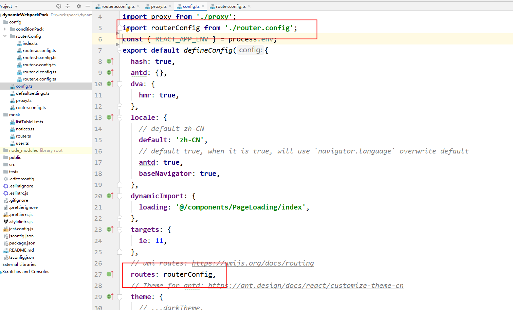513x310 pixels.
Task: Open proxy.ts in project tree
Action: point(24,101)
